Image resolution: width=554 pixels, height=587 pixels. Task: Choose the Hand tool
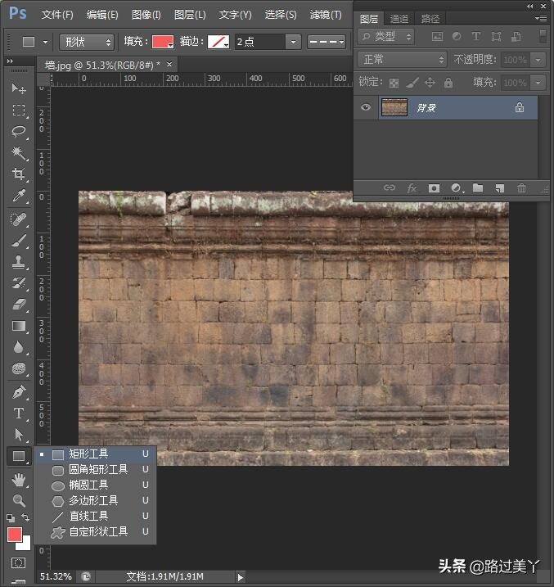[19, 480]
